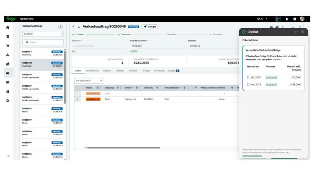The height and width of the screenshot is (176, 314).
Task: Select order SO250010 in the list
Action: [x=42, y=110]
